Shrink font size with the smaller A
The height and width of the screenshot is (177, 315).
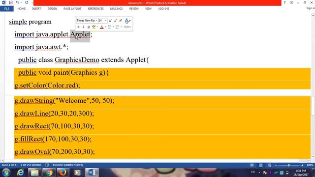[x=115, y=21]
